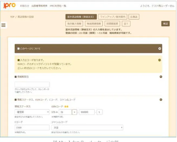This screenshot has width=177, height=142.
Task: Collapse the 入力エラー message box
Action: coord(159,60)
